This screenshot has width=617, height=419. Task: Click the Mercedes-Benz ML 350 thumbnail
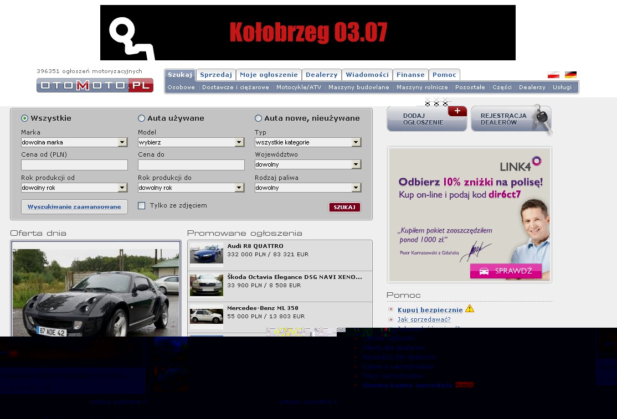(207, 316)
